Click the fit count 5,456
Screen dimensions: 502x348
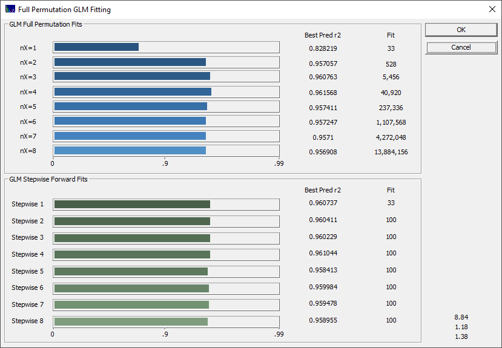click(391, 77)
